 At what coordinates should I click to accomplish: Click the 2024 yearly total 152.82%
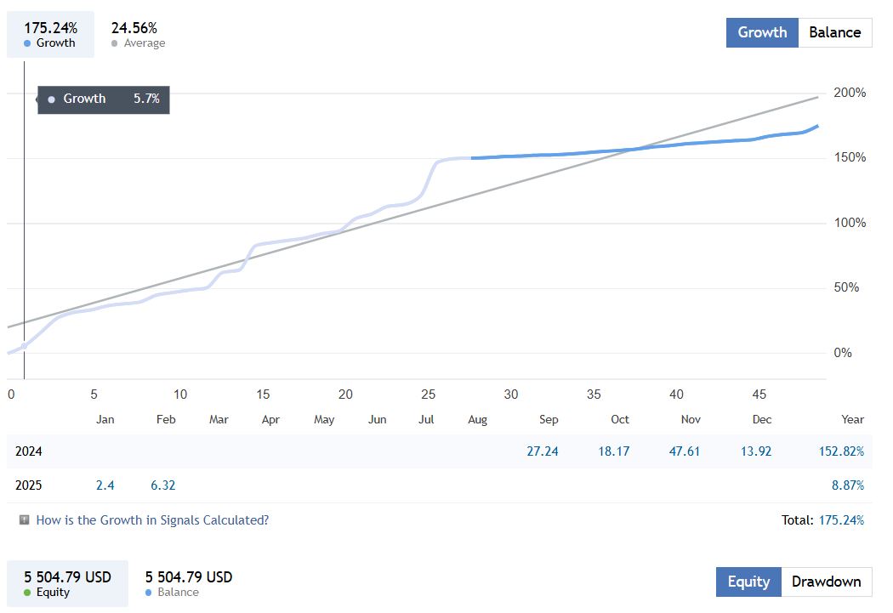[x=841, y=451]
